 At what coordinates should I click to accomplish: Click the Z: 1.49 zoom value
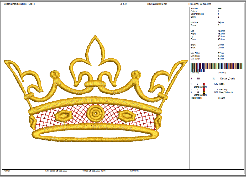coord(123,4)
